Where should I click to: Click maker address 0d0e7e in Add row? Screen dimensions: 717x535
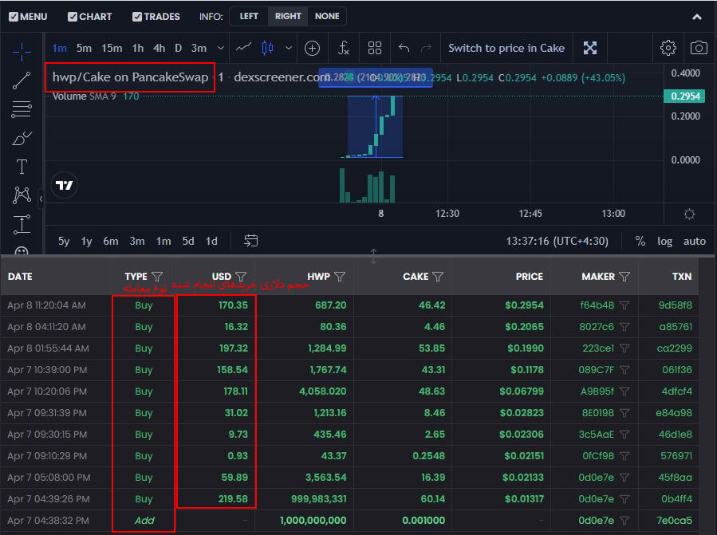[x=597, y=521]
